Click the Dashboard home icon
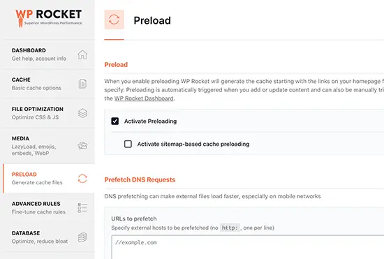Screen dimensions: 384x259 point(82,54)
